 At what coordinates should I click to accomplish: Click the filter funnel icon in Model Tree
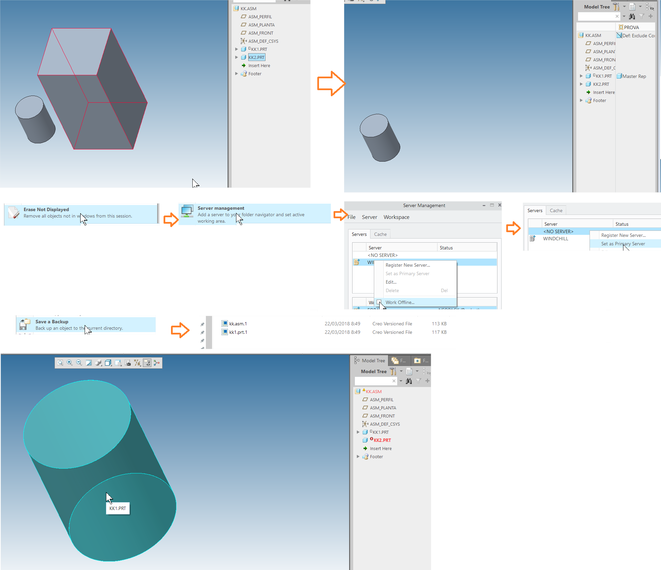(418, 381)
